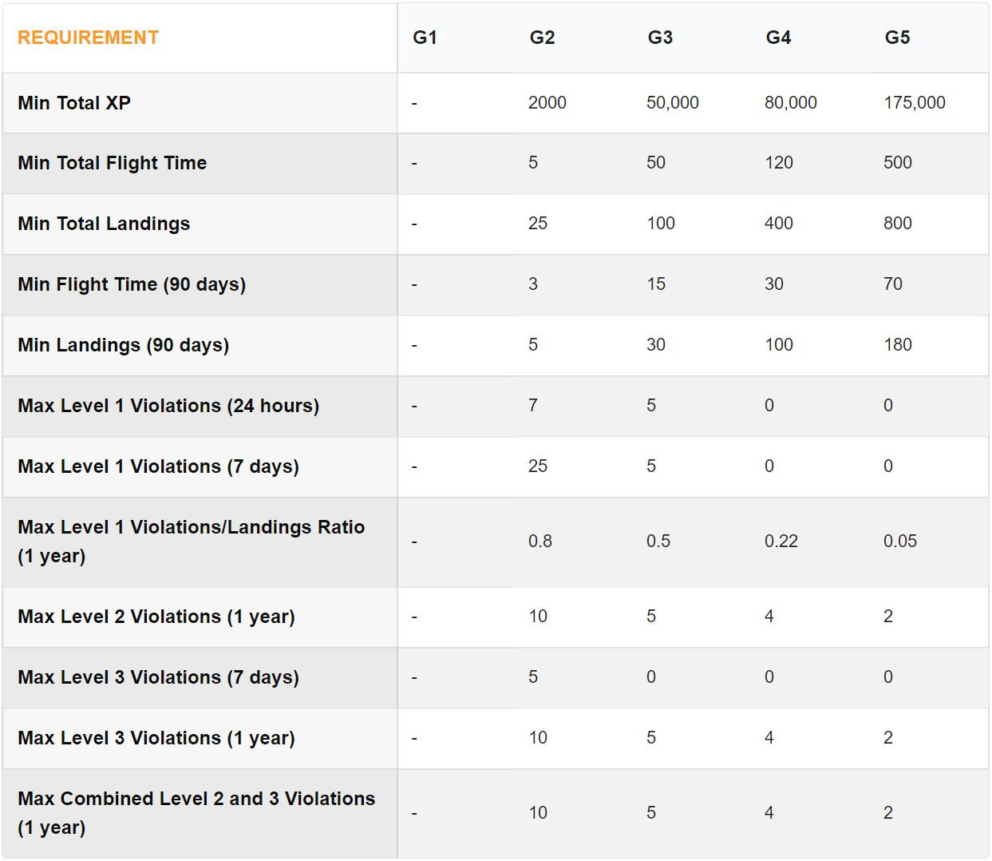Click G4 value 4 in Combined Level 2 and 3 row

(769, 813)
